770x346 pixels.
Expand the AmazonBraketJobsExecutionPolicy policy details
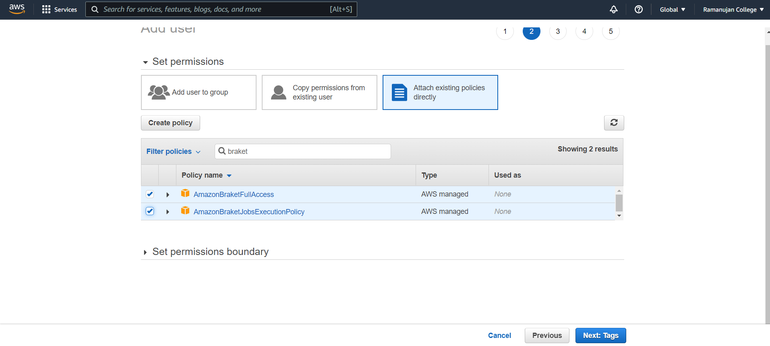click(x=168, y=212)
